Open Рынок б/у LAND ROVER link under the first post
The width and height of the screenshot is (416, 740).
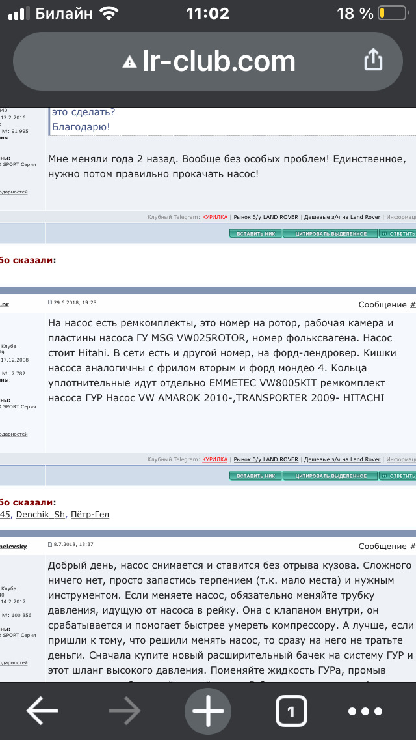(x=266, y=217)
